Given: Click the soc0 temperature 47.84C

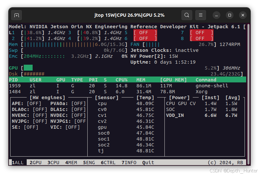Looking at the screenshot, I should [x=145, y=133].
